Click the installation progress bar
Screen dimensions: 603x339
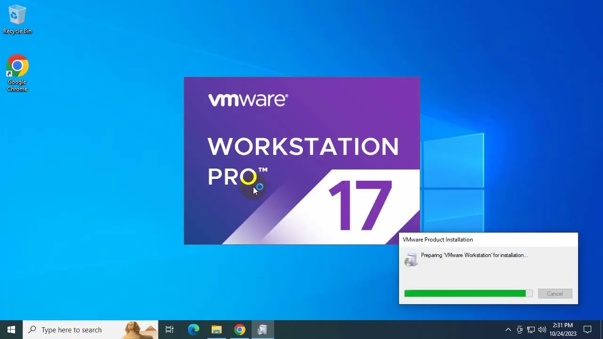click(x=468, y=293)
